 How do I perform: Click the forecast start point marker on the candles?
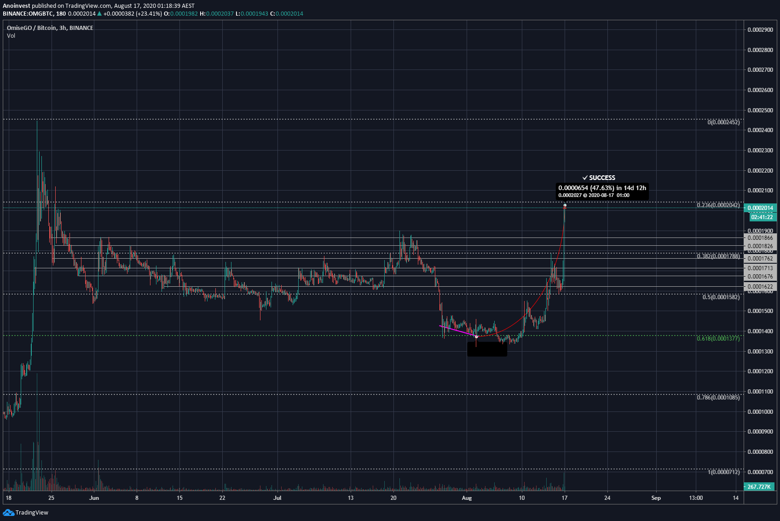(476, 336)
